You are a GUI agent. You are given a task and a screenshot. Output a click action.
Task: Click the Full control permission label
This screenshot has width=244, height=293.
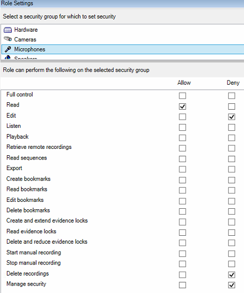[20, 94]
